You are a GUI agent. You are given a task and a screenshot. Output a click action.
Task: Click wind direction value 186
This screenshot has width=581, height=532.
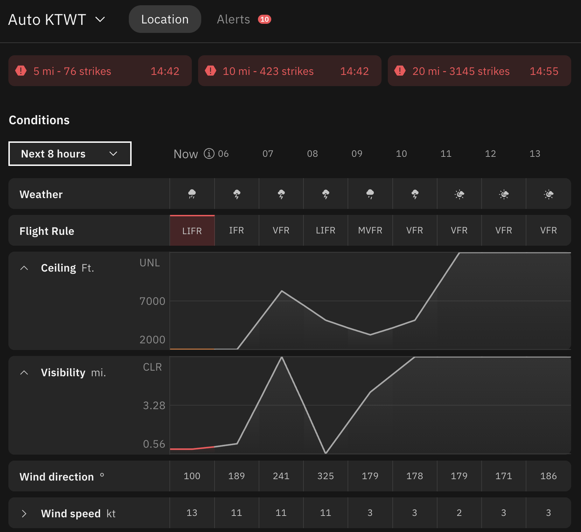[548, 476]
